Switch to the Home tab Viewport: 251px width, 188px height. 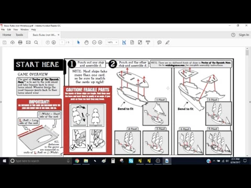pos(7,35)
